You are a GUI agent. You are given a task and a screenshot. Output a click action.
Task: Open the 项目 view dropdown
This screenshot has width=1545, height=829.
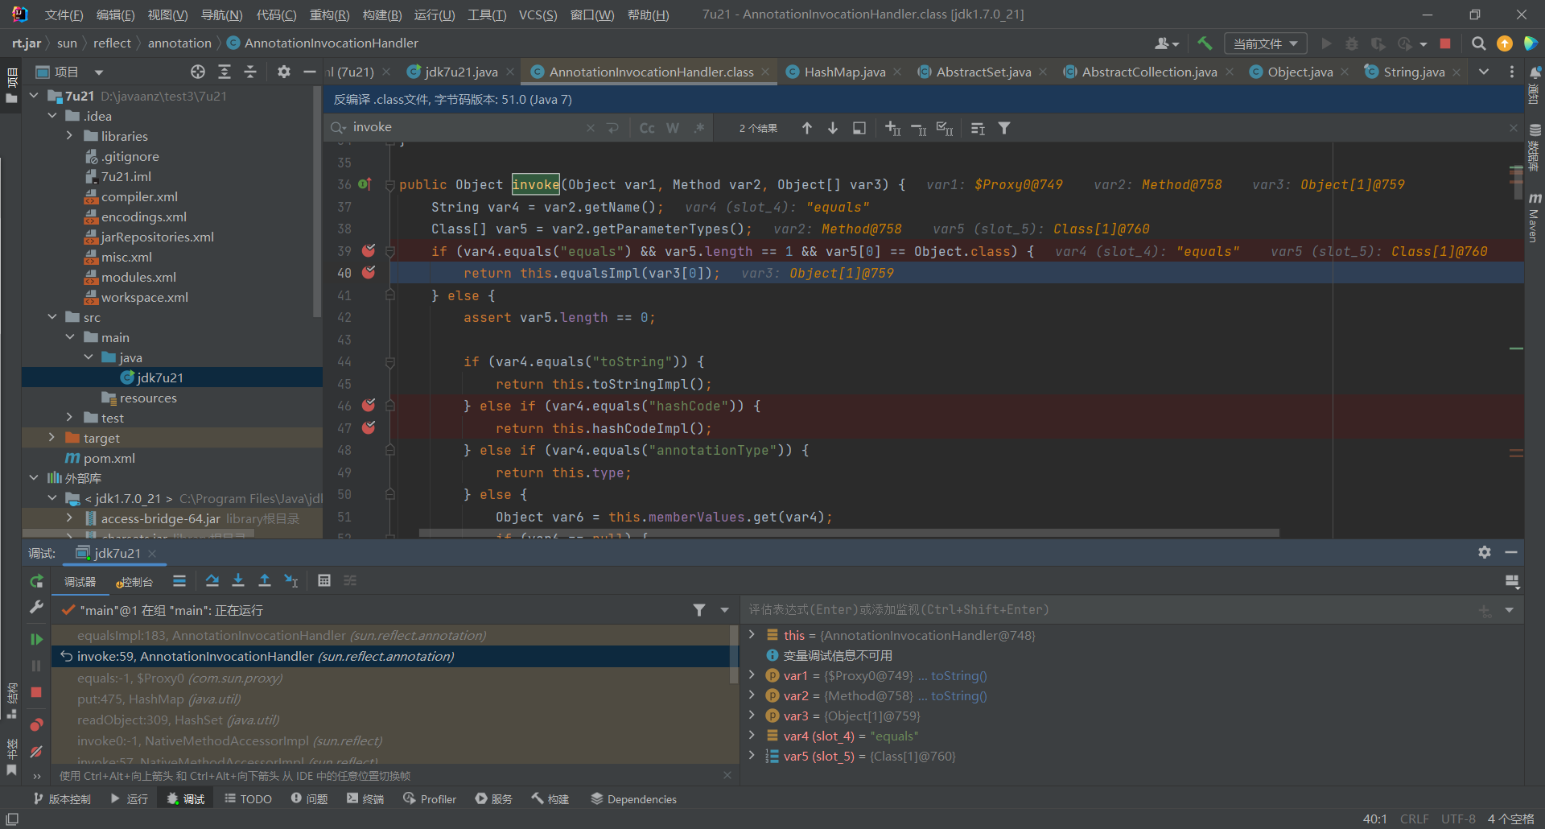[x=71, y=72]
